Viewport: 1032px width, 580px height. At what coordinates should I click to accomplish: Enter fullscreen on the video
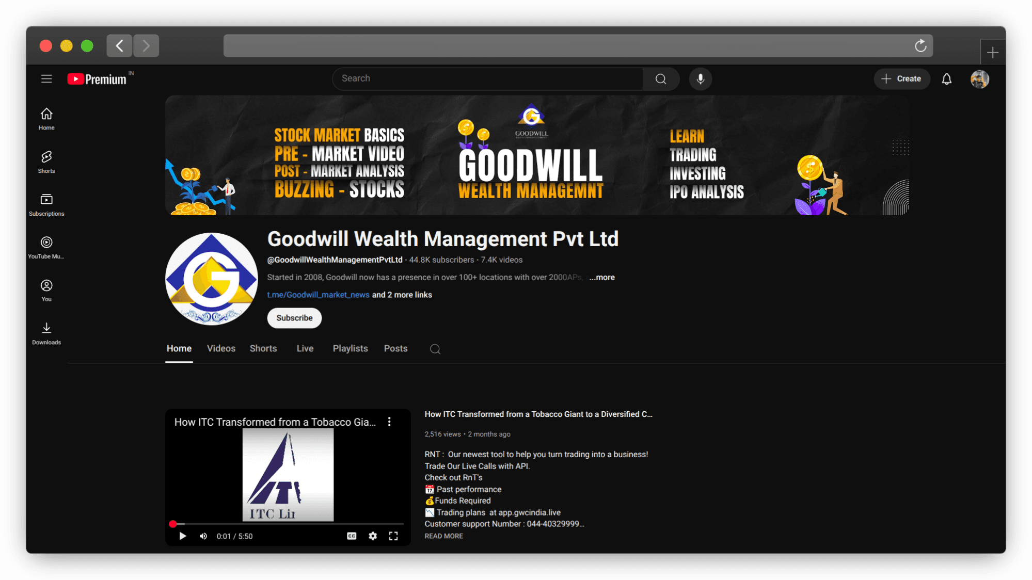click(x=393, y=536)
